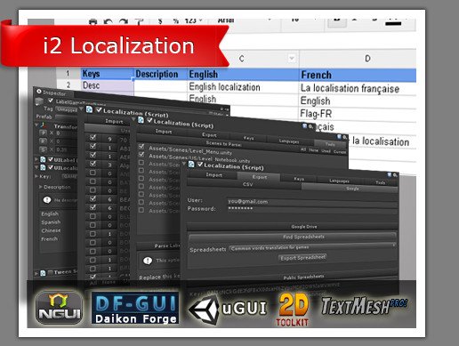Uncheck the Level_Notebook.unity scene checkbox
Viewport: 459px width, 346px height.
pos(141,155)
